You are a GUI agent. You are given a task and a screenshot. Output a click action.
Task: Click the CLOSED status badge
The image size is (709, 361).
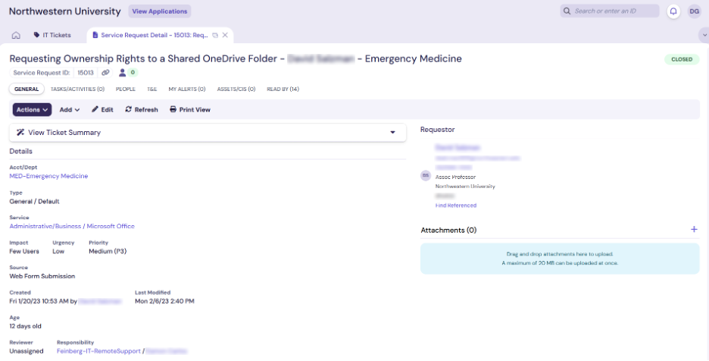tap(682, 59)
